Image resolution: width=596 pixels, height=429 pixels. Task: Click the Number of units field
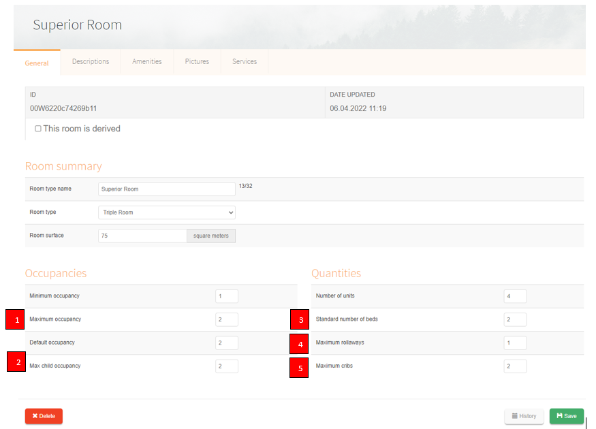tap(516, 296)
